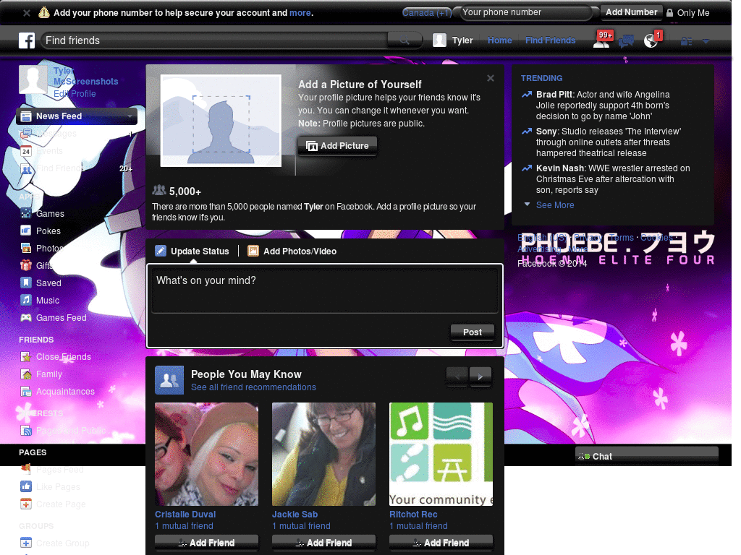The width and height of the screenshot is (741, 555).
Task: Click the Your phone number field
Action: pos(525,13)
